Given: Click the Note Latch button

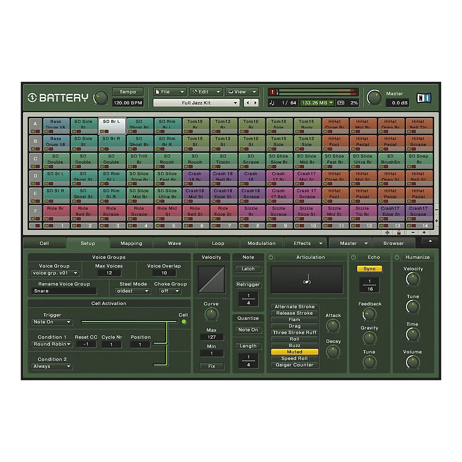Looking at the screenshot, I should click(248, 269).
